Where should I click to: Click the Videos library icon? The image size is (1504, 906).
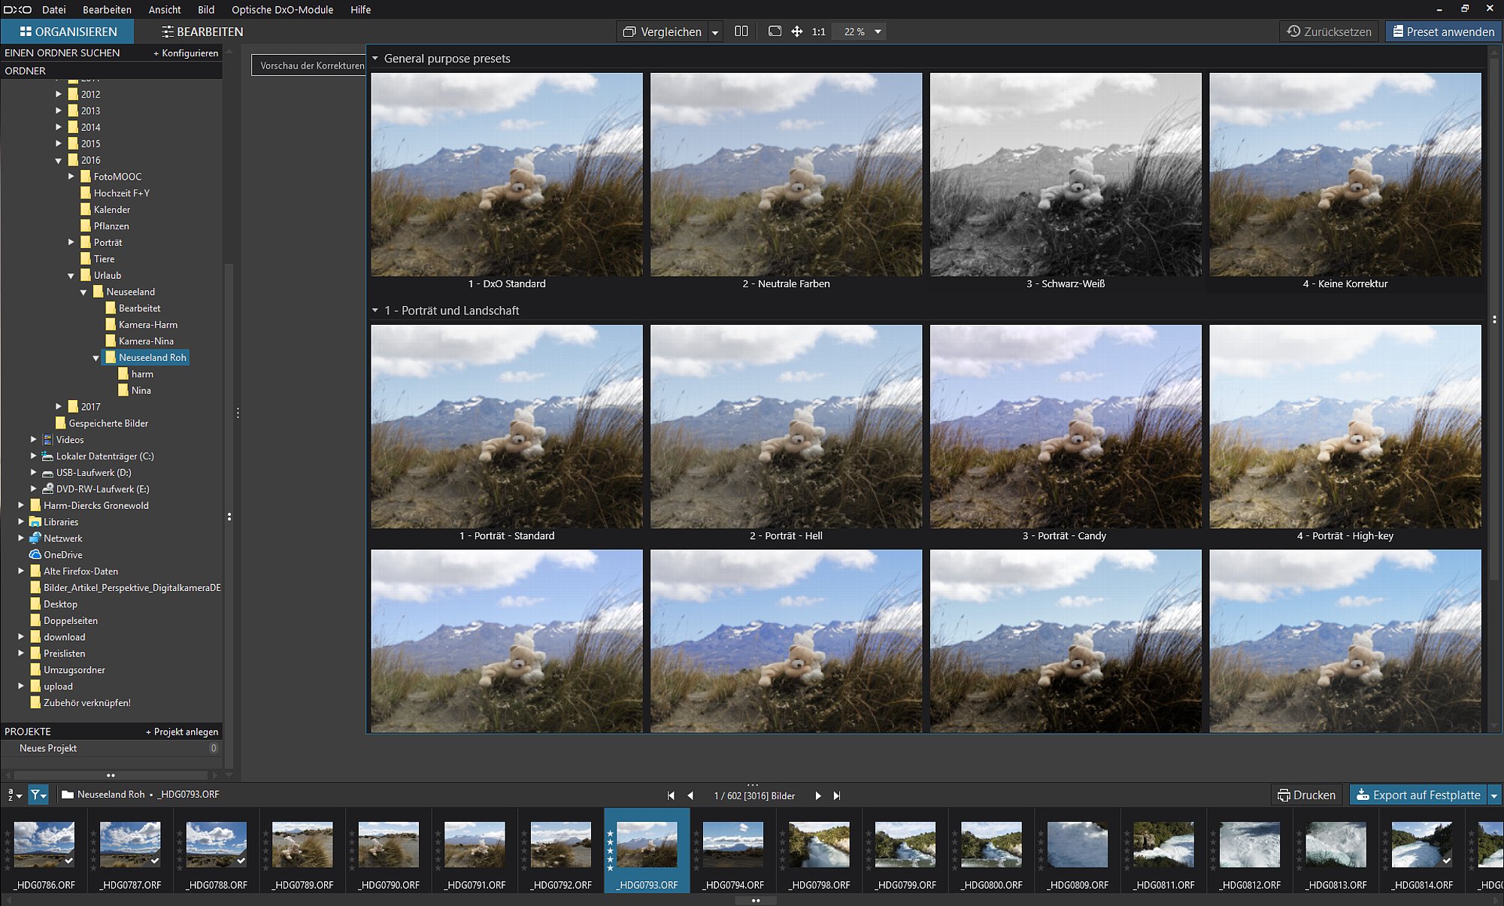click(48, 440)
